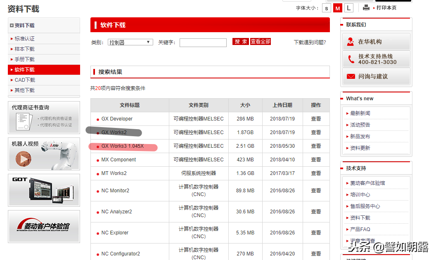Open the MT Works2 file title
Screen dimensions: 436x260
coord(114,173)
